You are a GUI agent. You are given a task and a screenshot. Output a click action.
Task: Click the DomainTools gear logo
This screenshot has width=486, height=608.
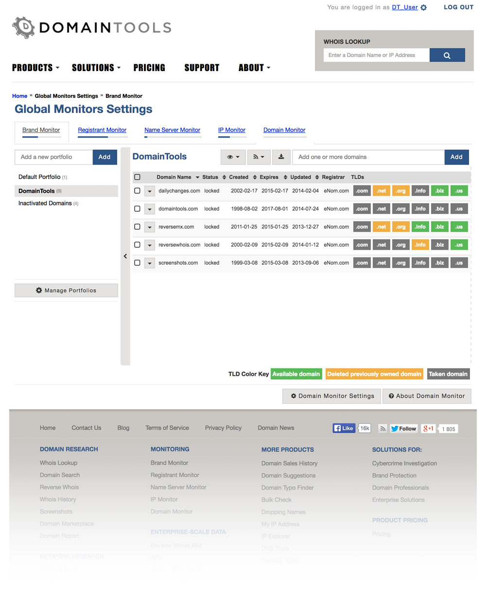[23, 28]
